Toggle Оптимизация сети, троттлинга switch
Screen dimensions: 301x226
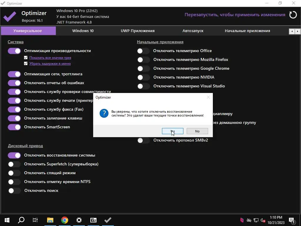pos(14,74)
